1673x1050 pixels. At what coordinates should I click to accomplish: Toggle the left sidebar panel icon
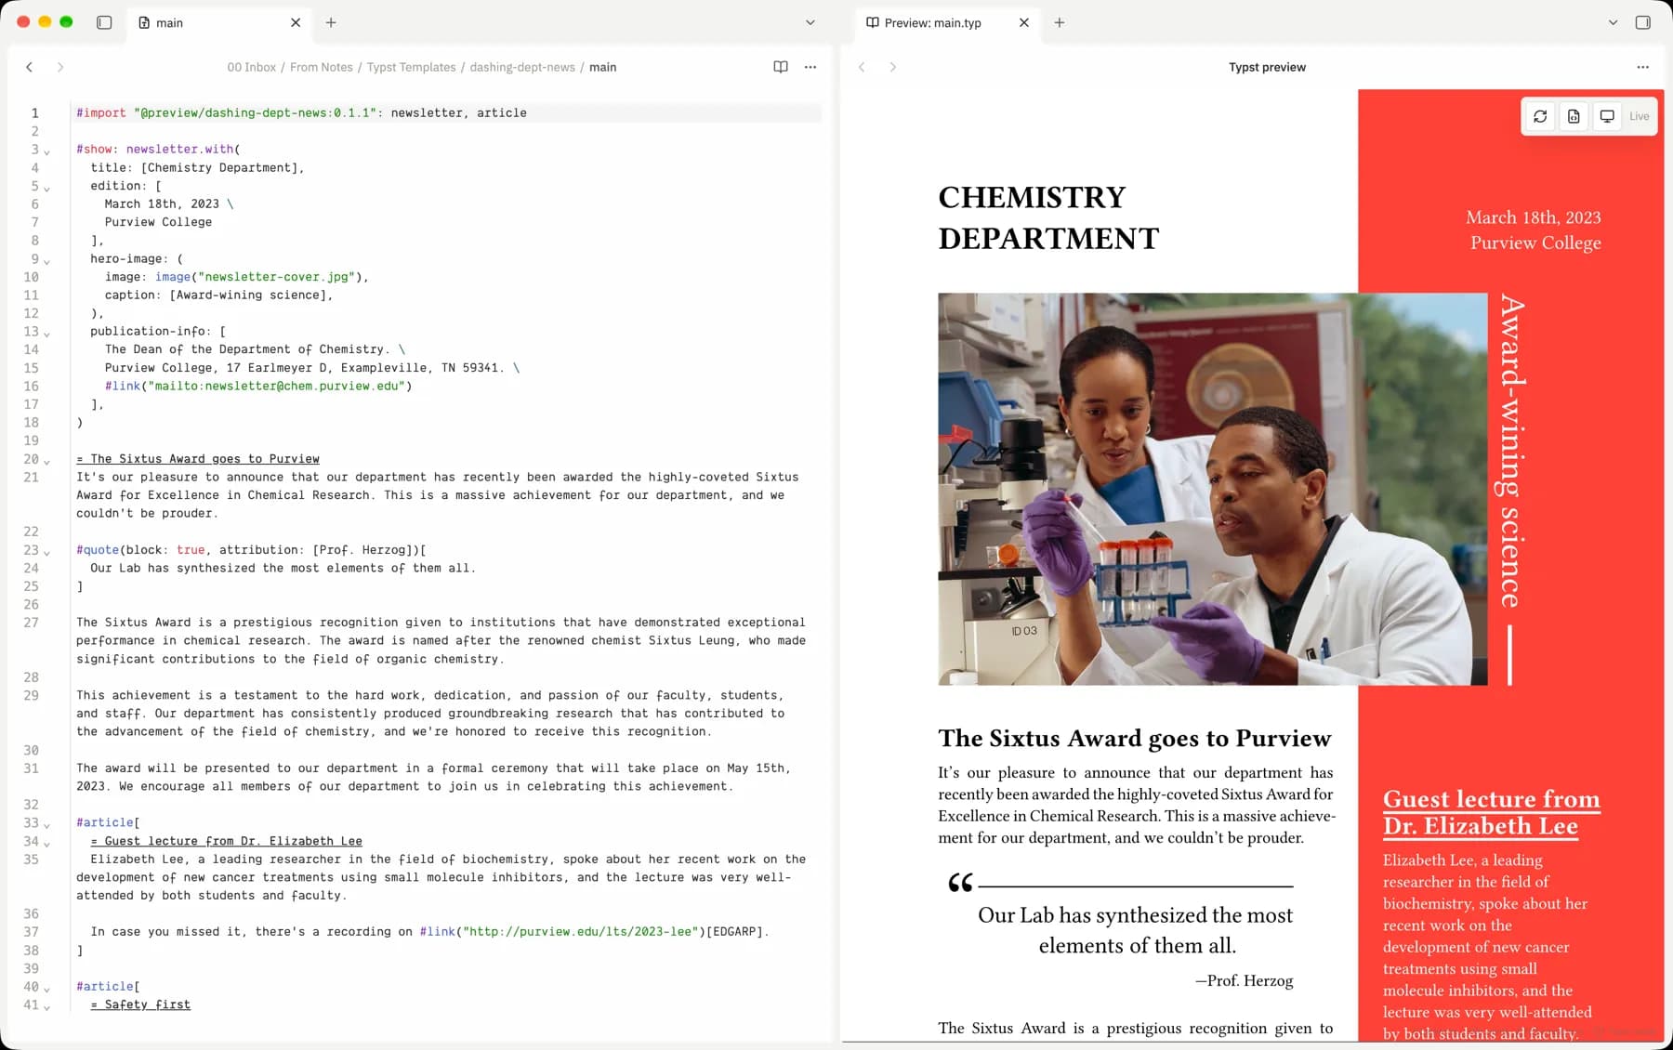104,22
